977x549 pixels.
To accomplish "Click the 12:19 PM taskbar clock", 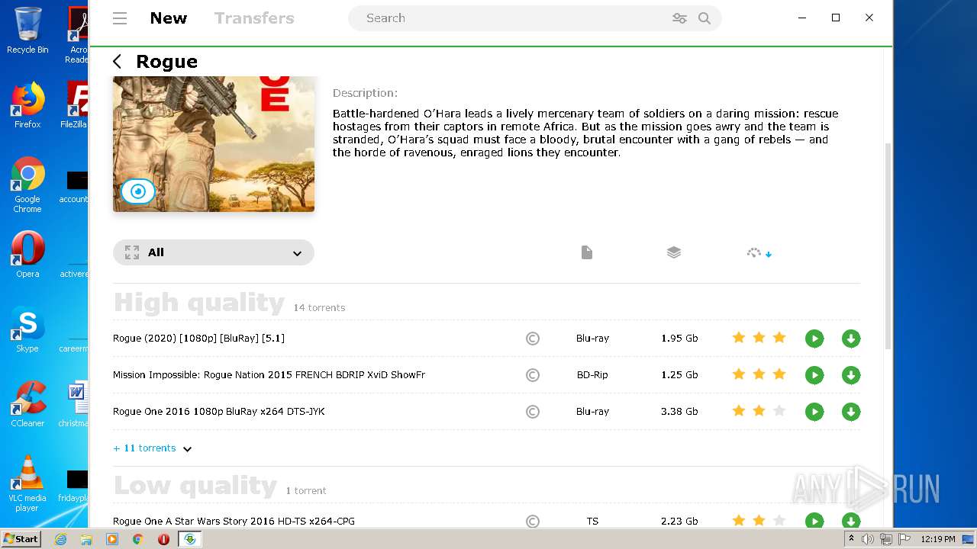I will pyautogui.click(x=937, y=539).
